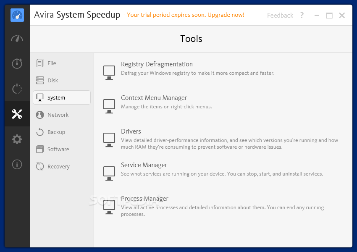357x252 pixels.
Task: Click monitor icon beside Registry Defragmentation
Action: click(x=109, y=73)
